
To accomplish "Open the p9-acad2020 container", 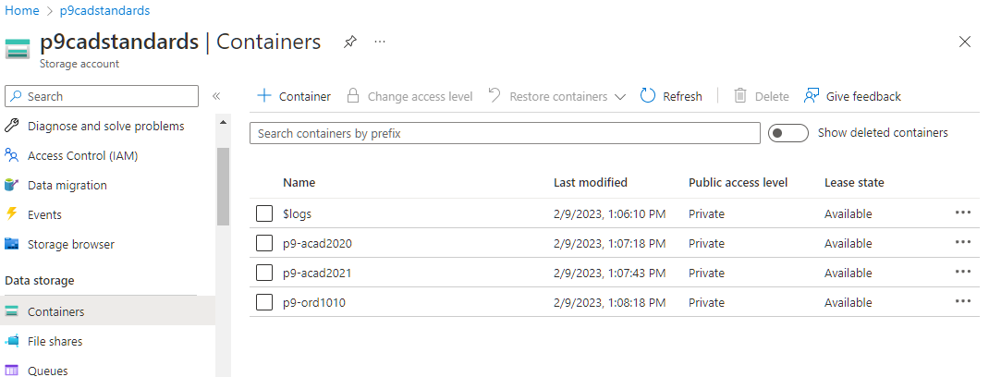I will click(317, 243).
